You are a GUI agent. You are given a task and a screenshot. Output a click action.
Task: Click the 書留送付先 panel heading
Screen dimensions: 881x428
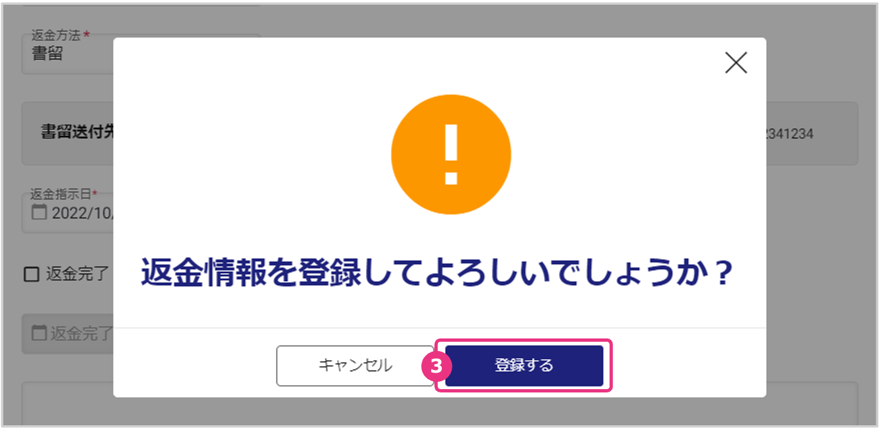[x=78, y=132]
